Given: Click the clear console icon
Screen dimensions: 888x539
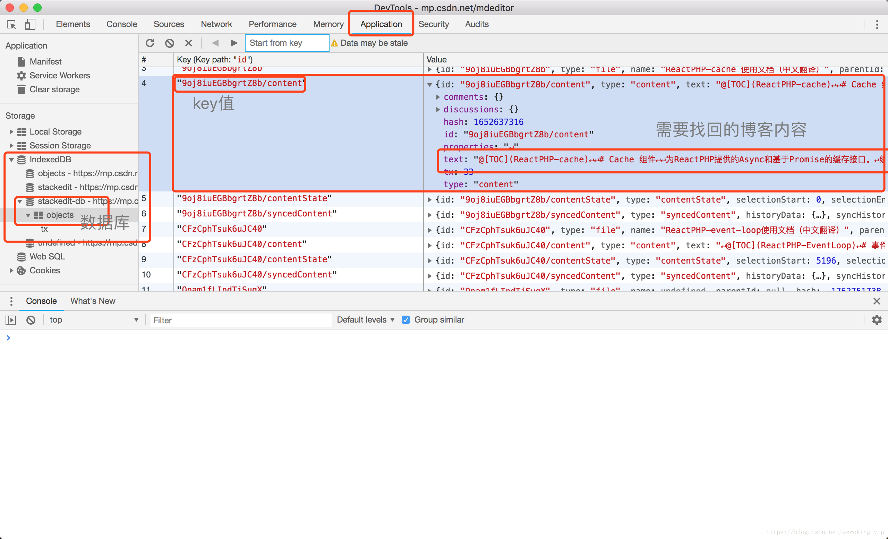Looking at the screenshot, I should pos(31,320).
